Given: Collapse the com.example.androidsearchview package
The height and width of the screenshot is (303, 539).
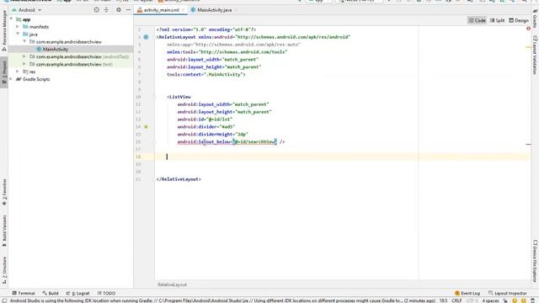Looking at the screenshot, I should (24, 41).
